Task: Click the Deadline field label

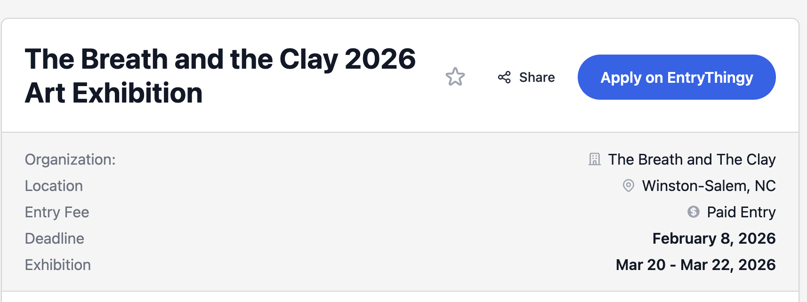Action: (x=55, y=238)
